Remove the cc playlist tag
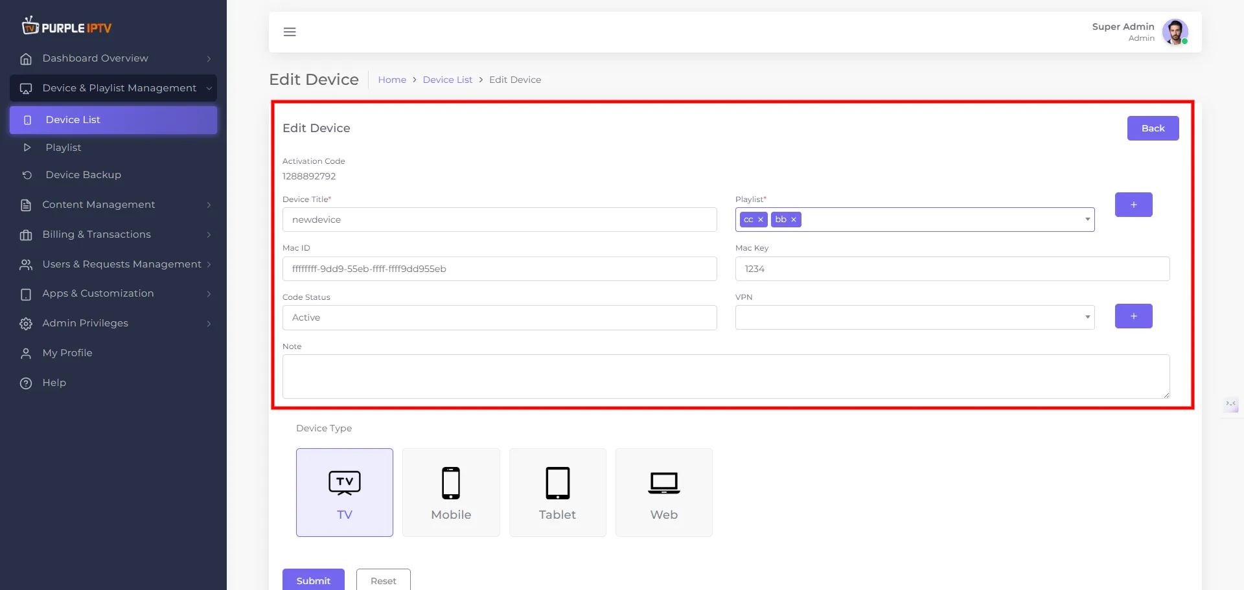The image size is (1244, 590). click(761, 220)
